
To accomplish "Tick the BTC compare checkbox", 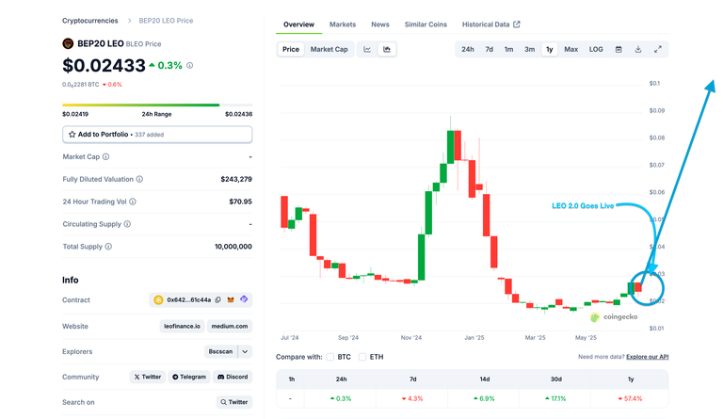I will point(330,357).
